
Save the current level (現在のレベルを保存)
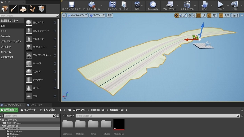[x=71, y=6]
